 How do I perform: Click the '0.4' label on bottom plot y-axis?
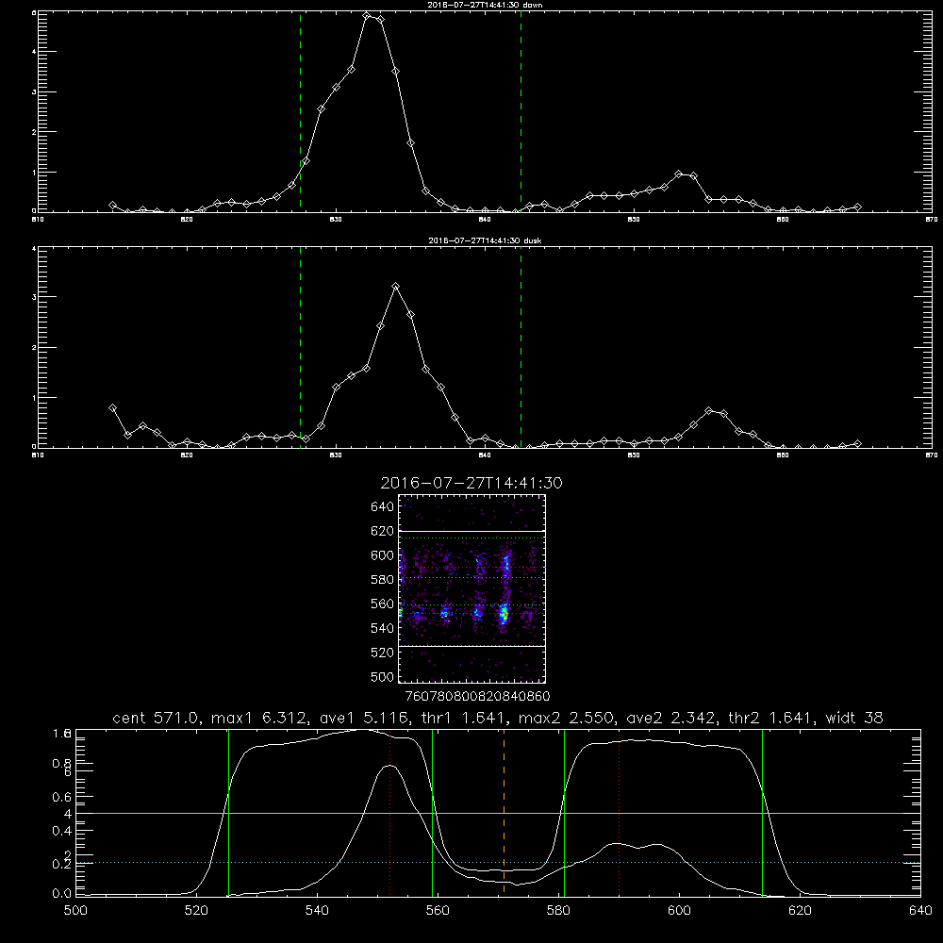(62, 831)
